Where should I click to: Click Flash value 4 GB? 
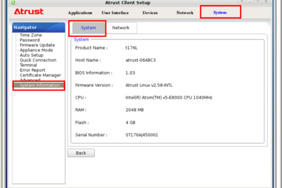[130, 122]
